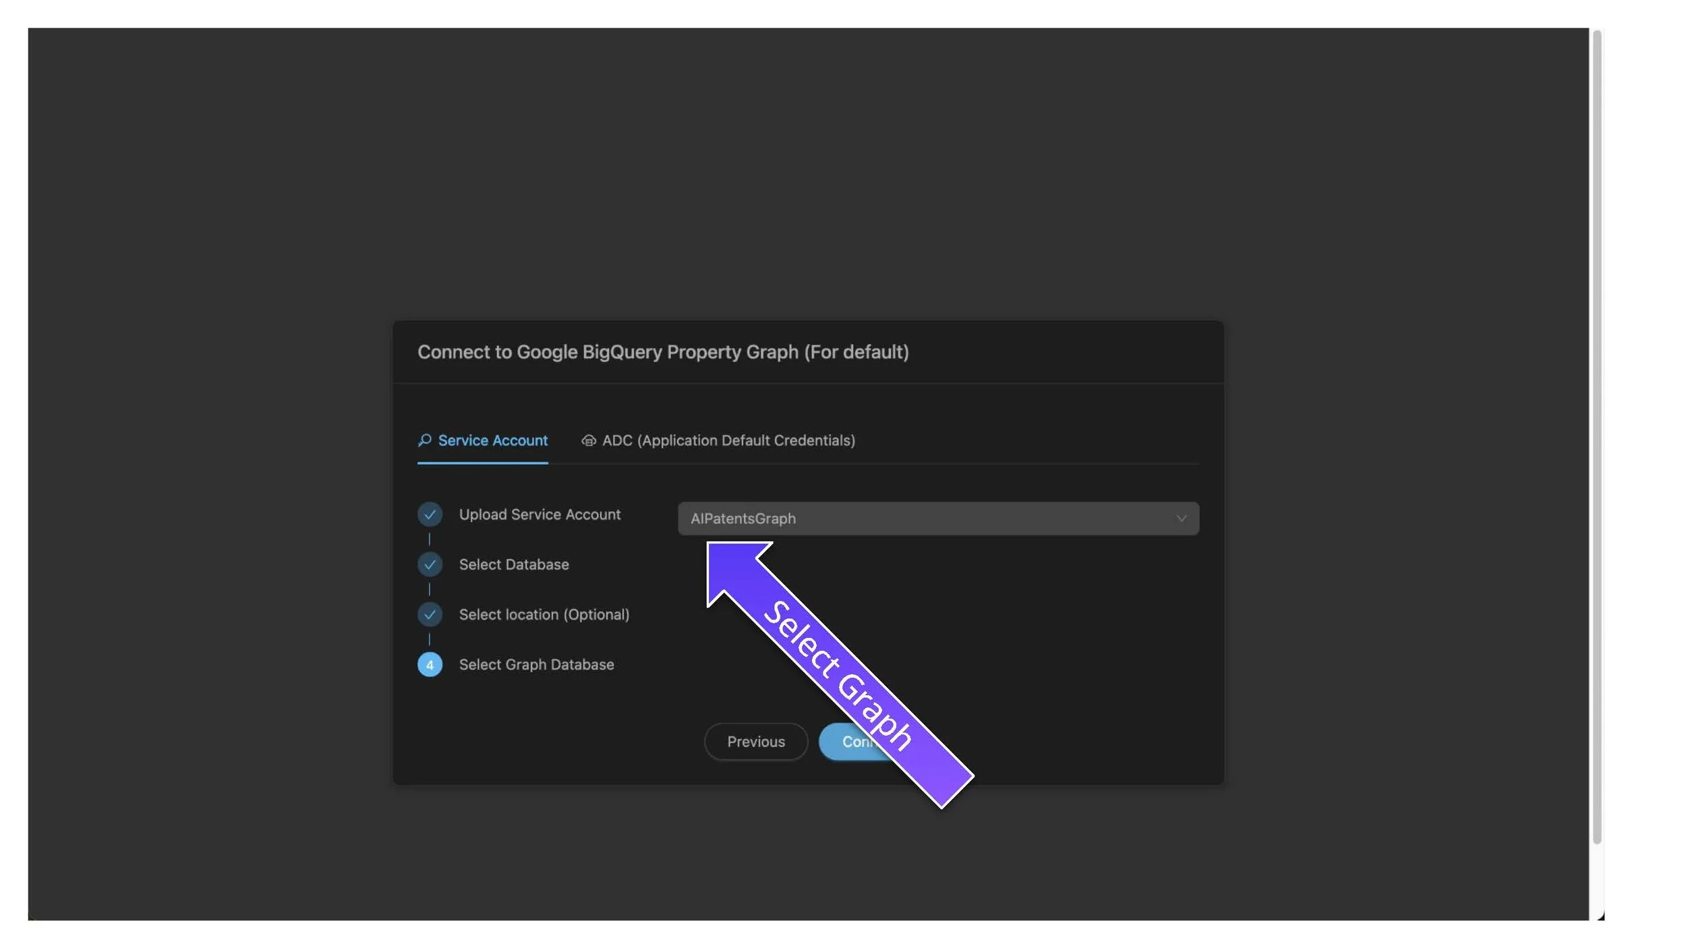Go to Select location (Optional) step
Viewport: 1686px width, 948px height.
pos(544,614)
